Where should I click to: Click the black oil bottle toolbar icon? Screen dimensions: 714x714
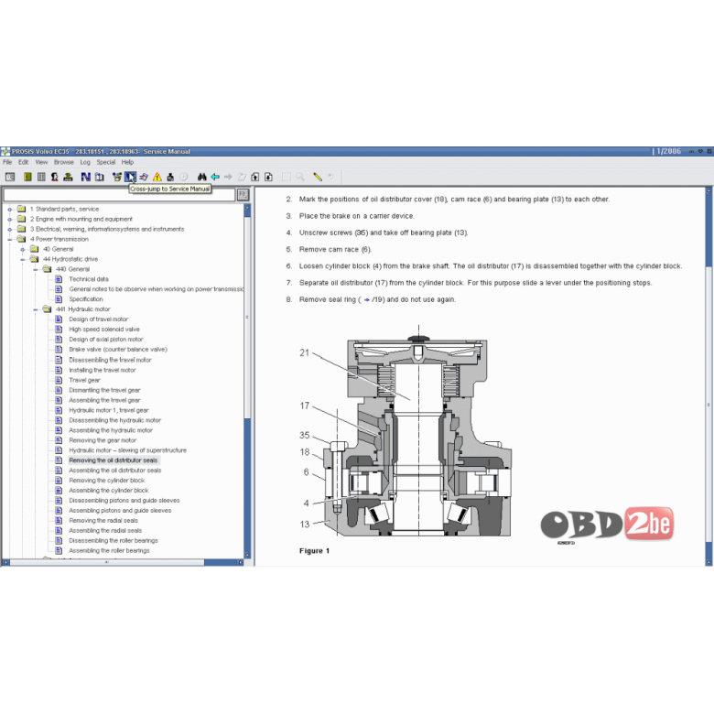pos(170,177)
